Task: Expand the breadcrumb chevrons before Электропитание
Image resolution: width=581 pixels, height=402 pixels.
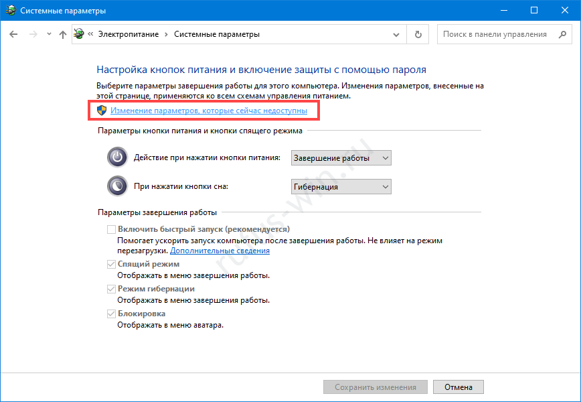Action: coord(90,34)
